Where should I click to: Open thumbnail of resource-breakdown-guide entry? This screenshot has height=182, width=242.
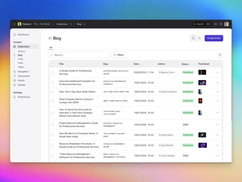[x=203, y=145]
